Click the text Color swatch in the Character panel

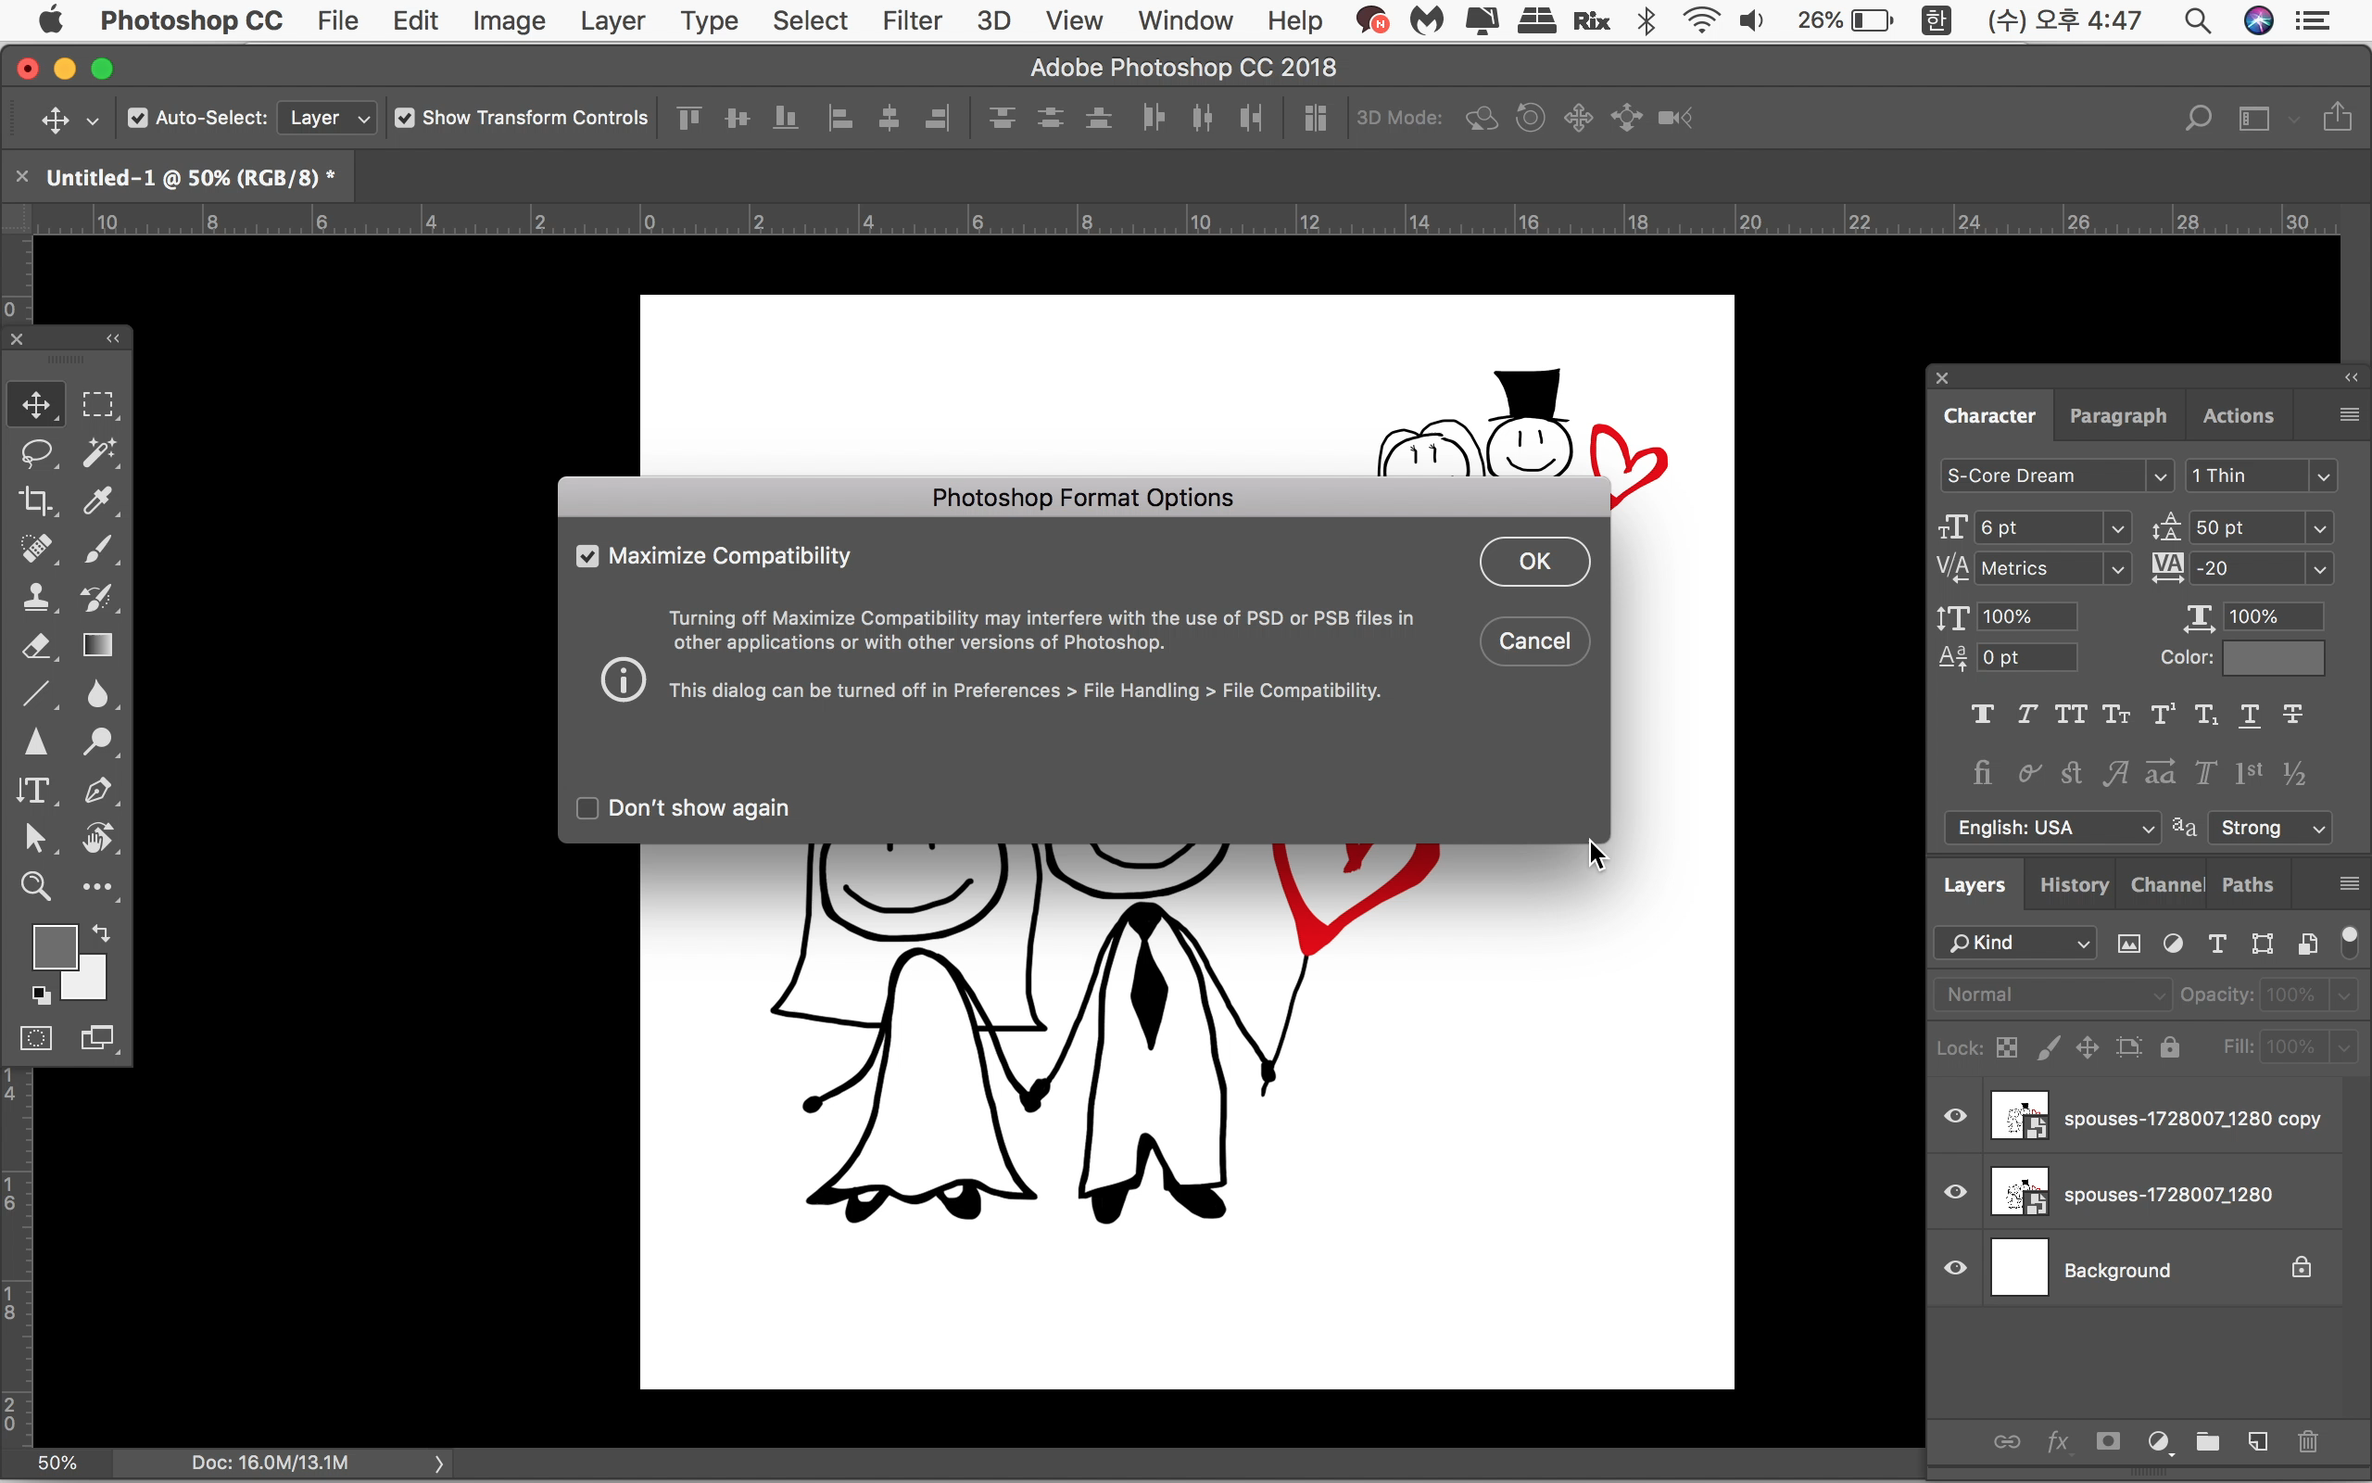pos(2273,658)
